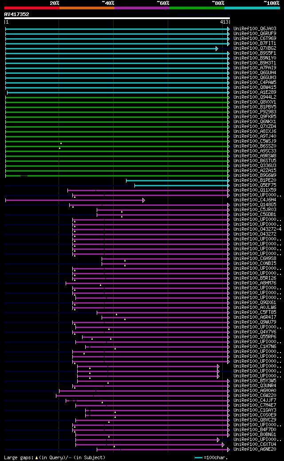Open the UniRef100_Q9FKR5 hit
This screenshot has width=284, height=461.
click(x=255, y=117)
